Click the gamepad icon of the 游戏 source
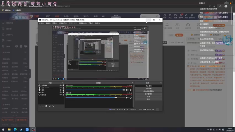Viewport: 235px width, 132px height. click(x=39, y=92)
